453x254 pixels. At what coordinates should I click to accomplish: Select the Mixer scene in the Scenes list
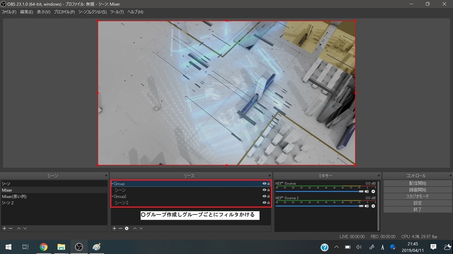(x=54, y=190)
